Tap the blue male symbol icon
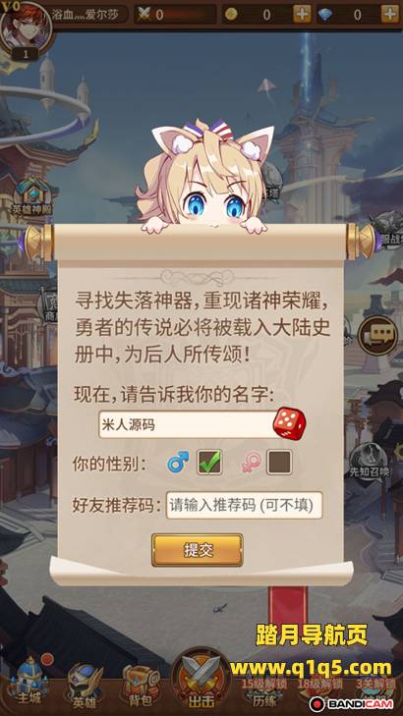This screenshot has width=403, height=716. [178, 462]
